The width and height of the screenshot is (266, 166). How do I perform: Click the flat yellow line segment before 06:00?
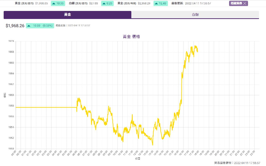tap(47, 107)
